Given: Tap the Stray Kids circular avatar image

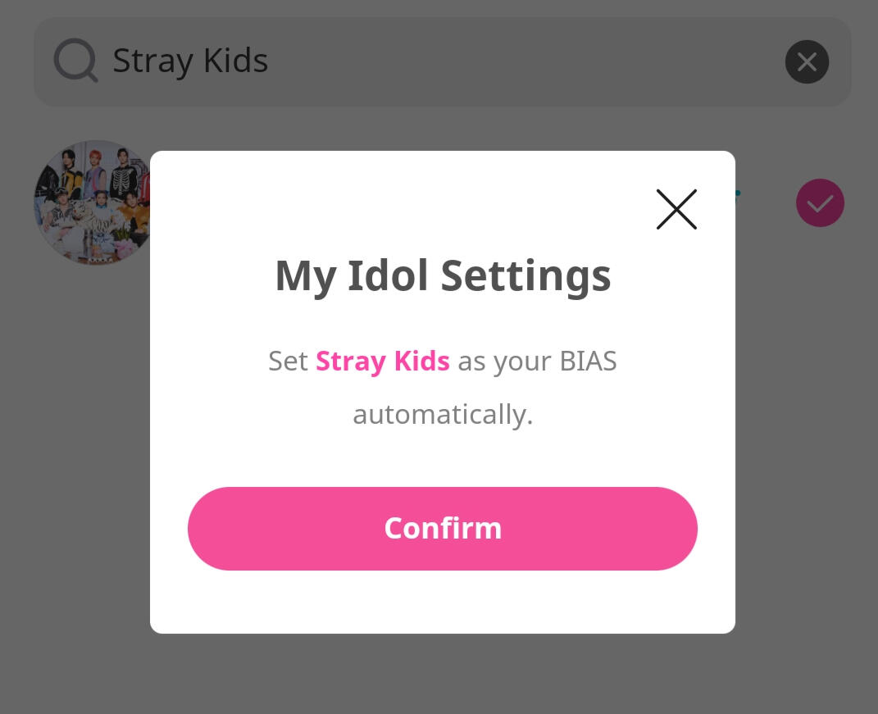Looking at the screenshot, I should click(93, 202).
